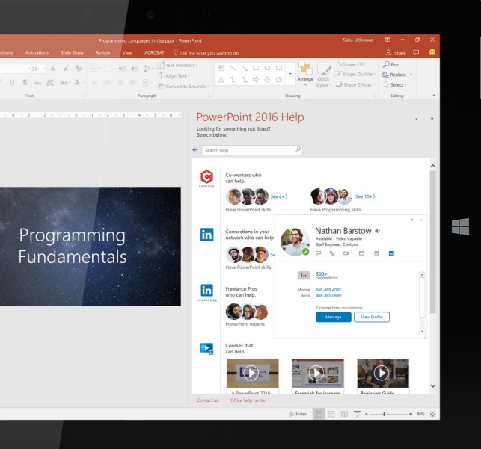Switch to Reading view in status bar

pos(344,414)
